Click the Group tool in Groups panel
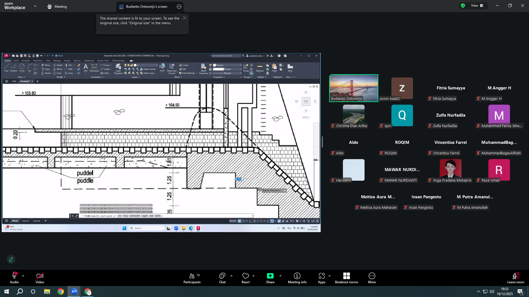Image resolution: width=529 pixels, height=297 pixels. [x=246, y=68]
